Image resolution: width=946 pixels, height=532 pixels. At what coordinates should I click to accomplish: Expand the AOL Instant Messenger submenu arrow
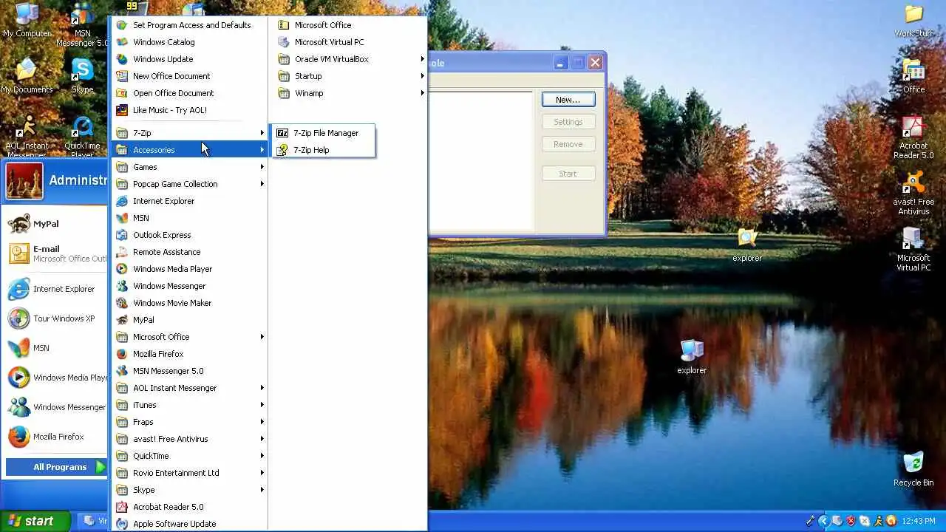(262, 388)
